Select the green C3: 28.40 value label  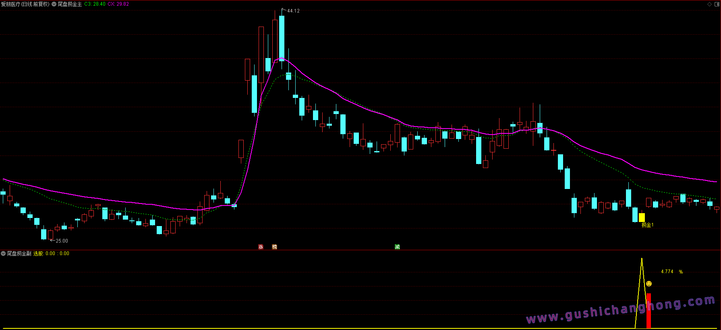coord(95,4)
